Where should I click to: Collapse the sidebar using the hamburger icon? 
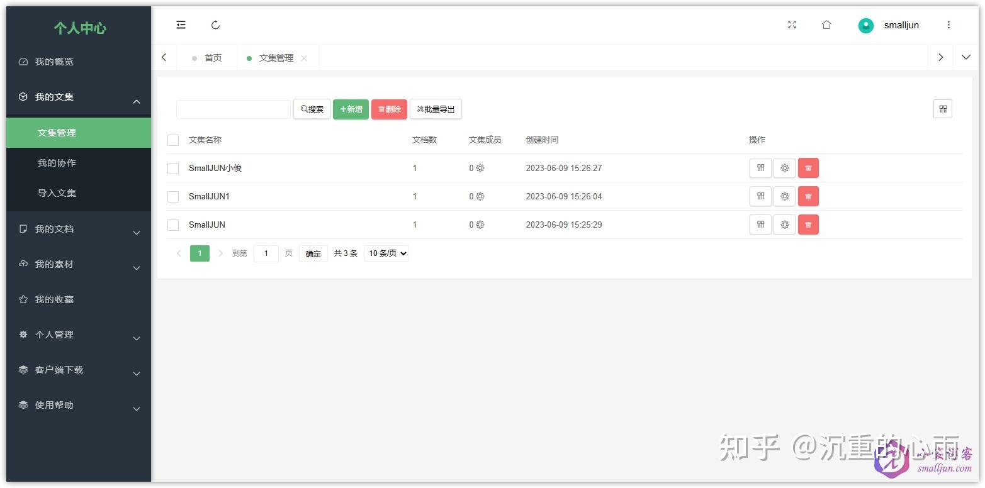181,25
